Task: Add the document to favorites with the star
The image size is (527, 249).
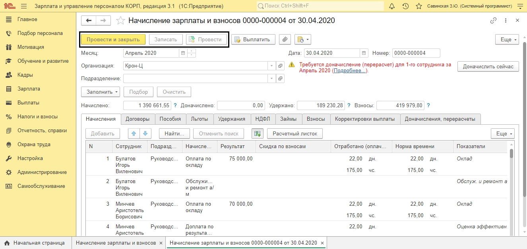Action: pyautogui.click(x=120, y=21)
